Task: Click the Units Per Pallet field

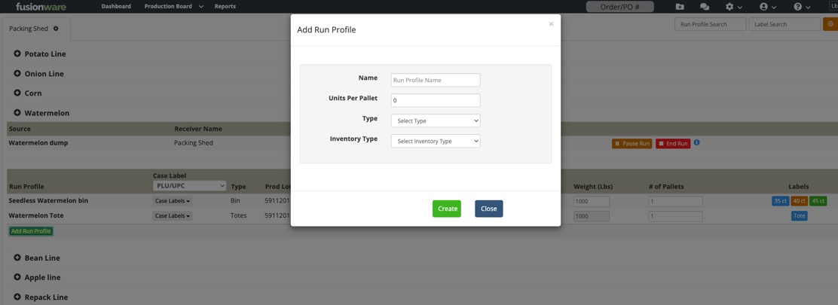Action: point(436,100)
